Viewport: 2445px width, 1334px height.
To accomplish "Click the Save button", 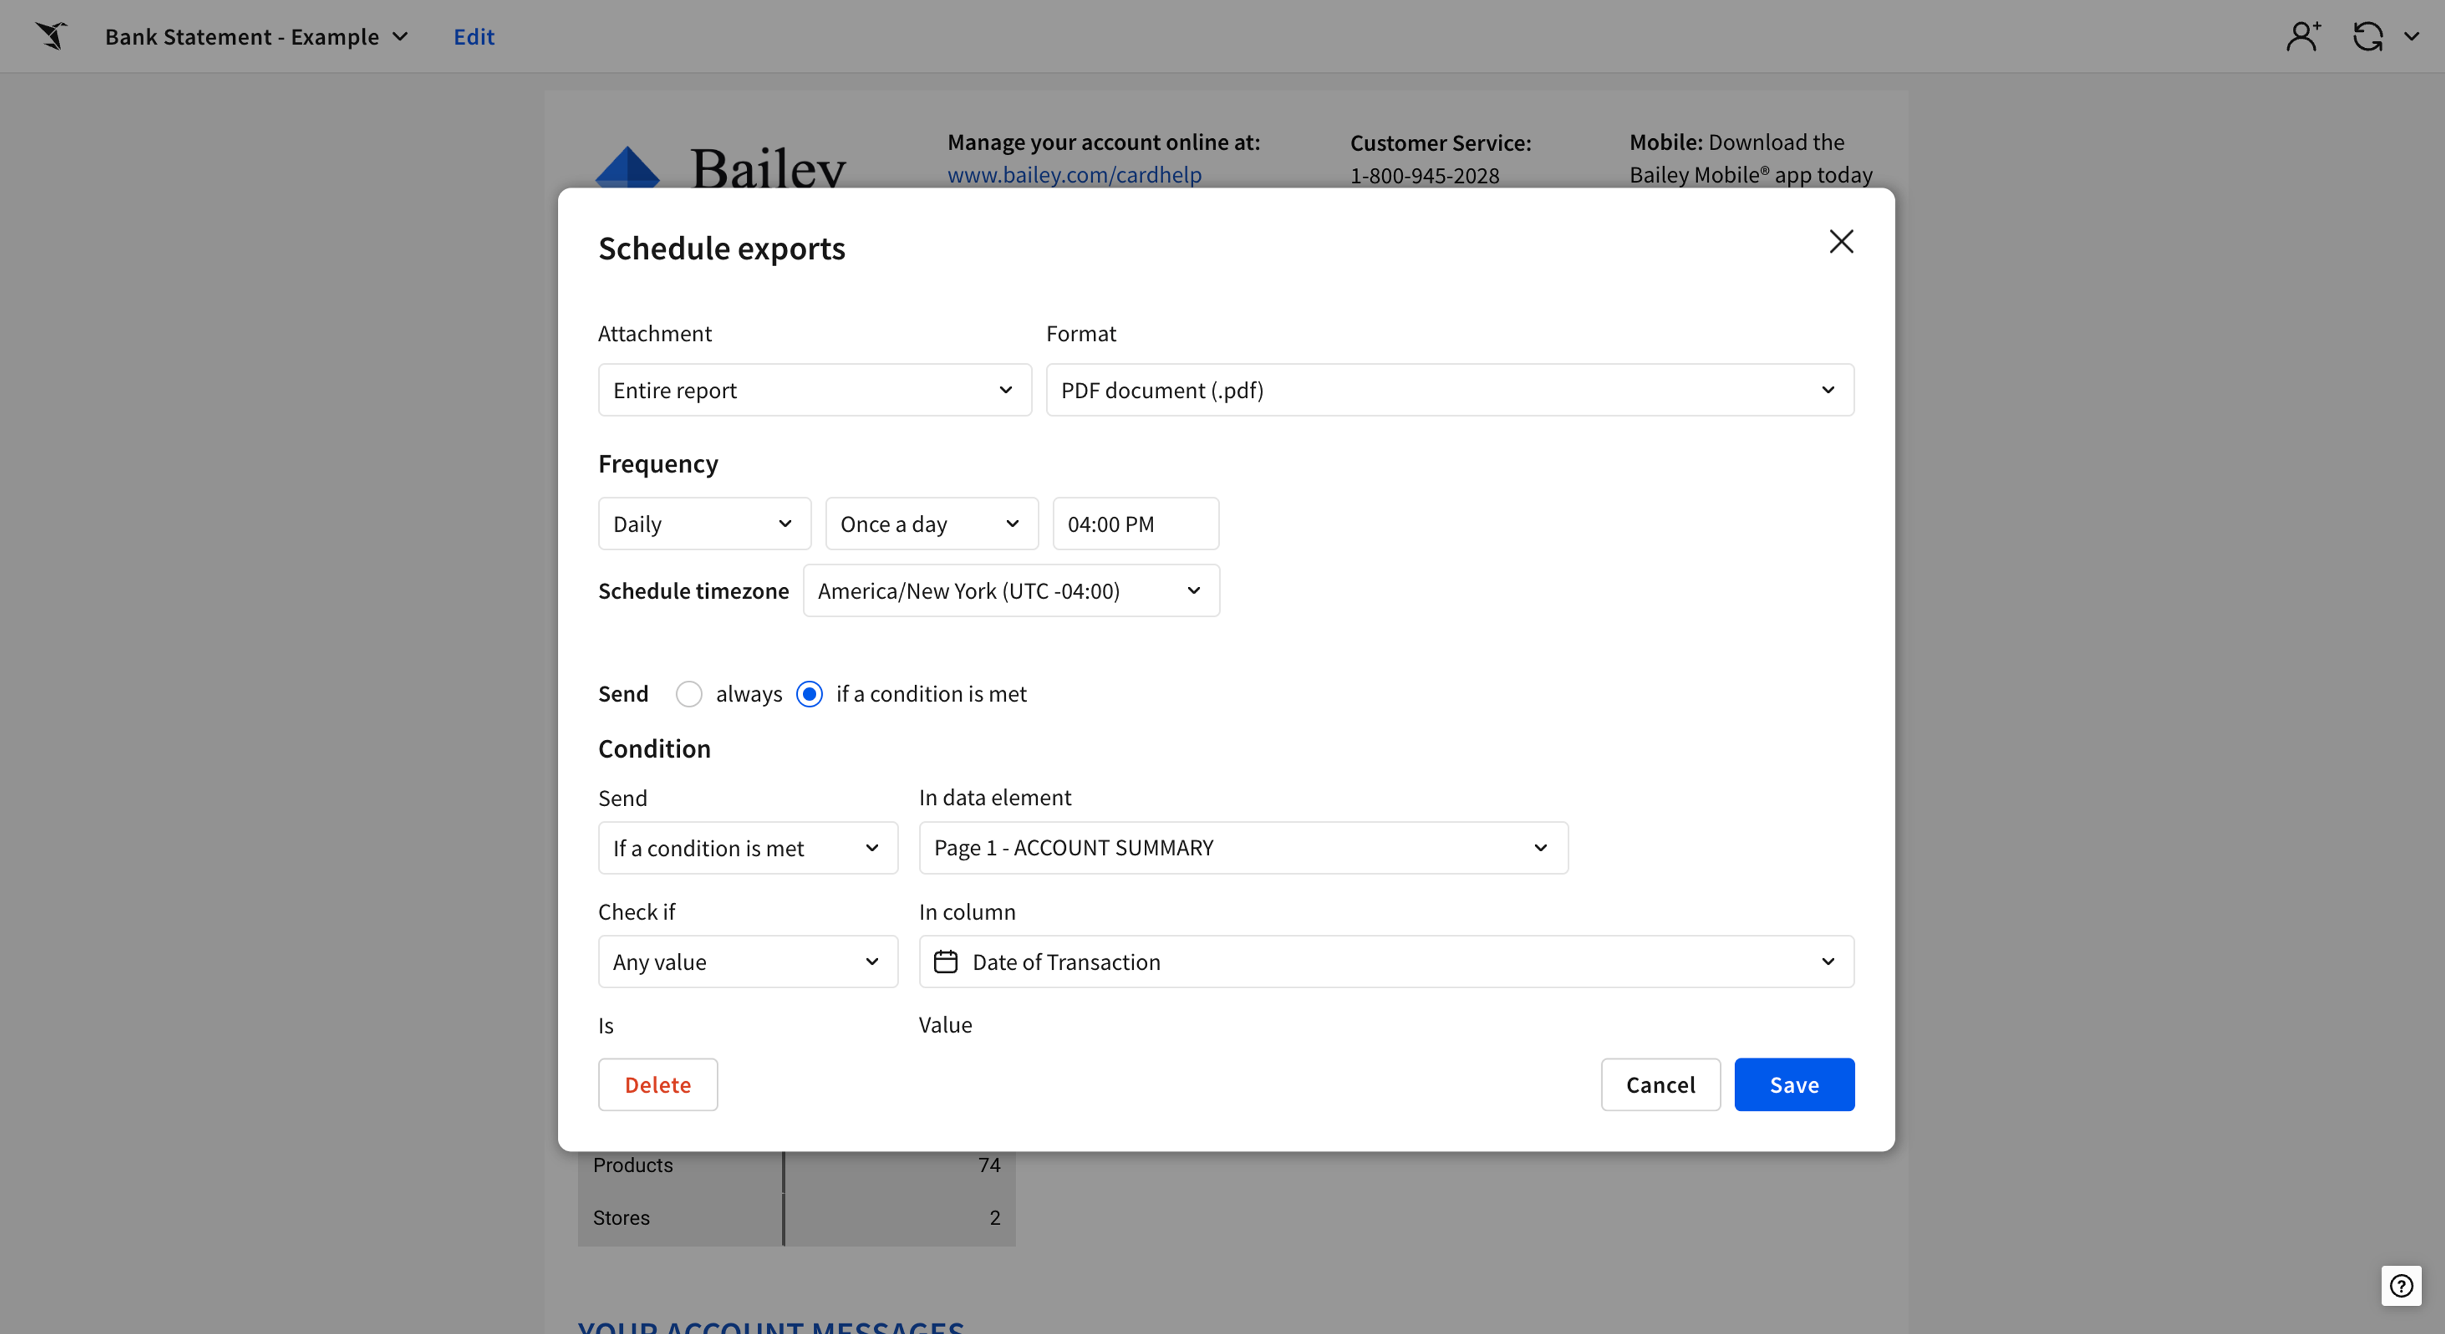I will pos(1794,1084).
